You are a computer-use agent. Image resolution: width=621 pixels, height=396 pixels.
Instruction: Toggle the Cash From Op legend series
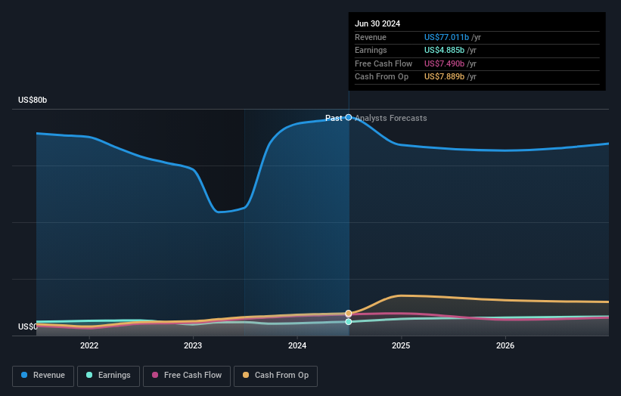point(275,376)
